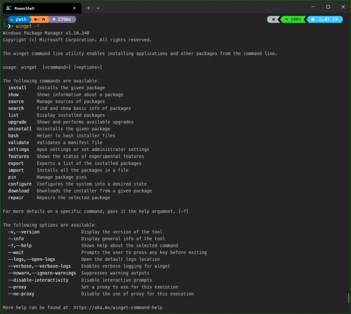Minimize the terminal window
Screen dimensions: 351x314
[313, 7]
